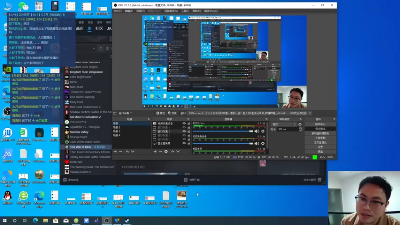The height and width of the screenshot is (225, 400).
Task: Adjust transition duration stepper arrows
Action: point(301,129)
